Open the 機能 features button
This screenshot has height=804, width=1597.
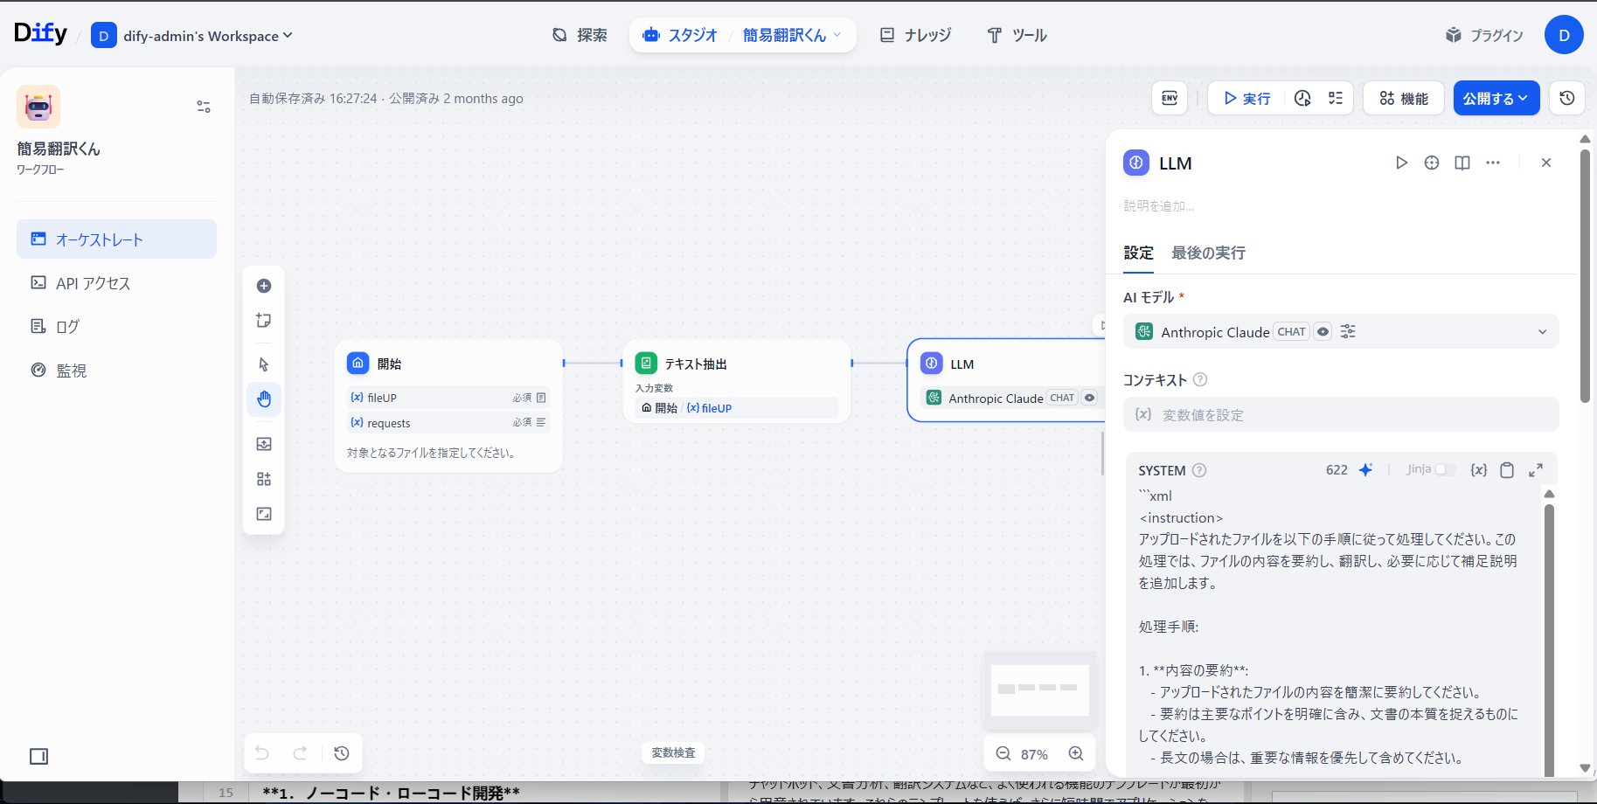point(1404,98)
